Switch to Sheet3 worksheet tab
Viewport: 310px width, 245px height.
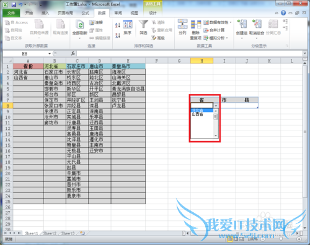pyautogui.click(x=68, y=233)
